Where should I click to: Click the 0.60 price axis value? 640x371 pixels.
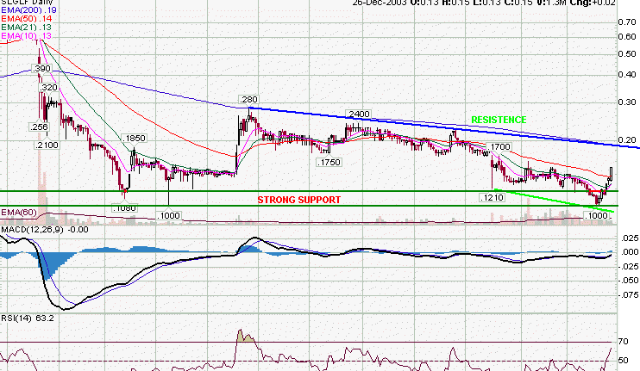[x=627, y=37]
